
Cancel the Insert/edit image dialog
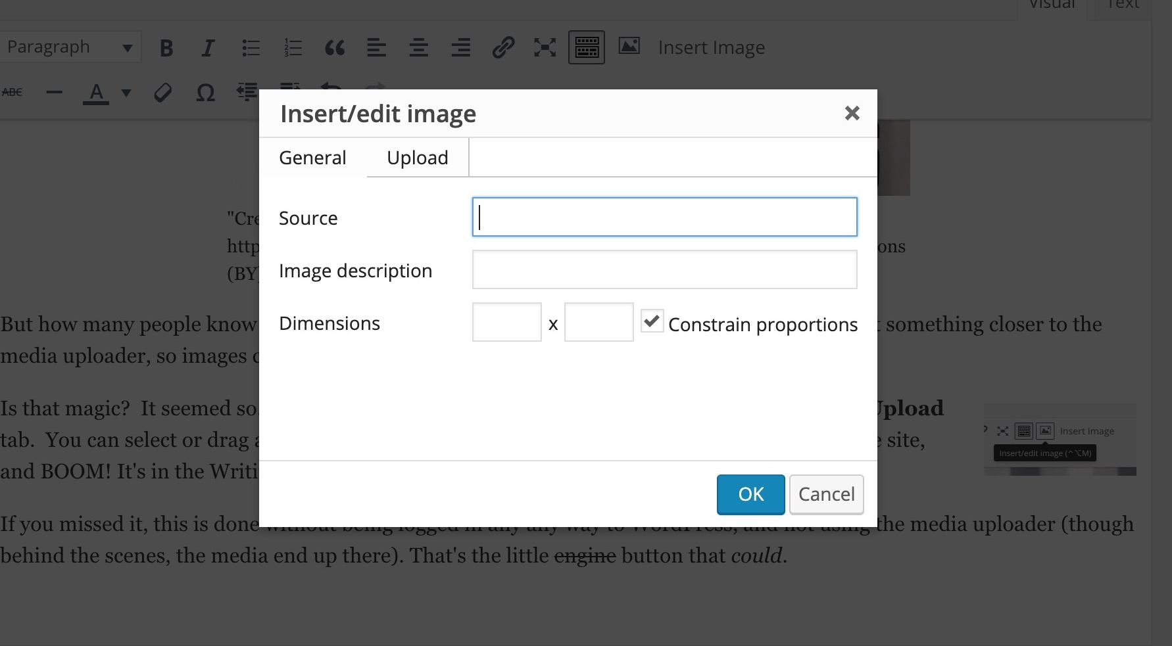[826, 494]
